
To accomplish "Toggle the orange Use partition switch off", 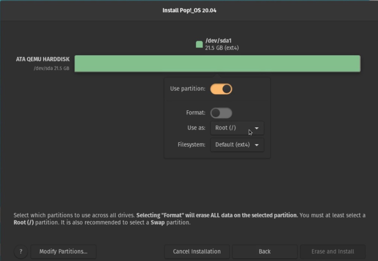I will pyautogui.click(x=222, y=89).
